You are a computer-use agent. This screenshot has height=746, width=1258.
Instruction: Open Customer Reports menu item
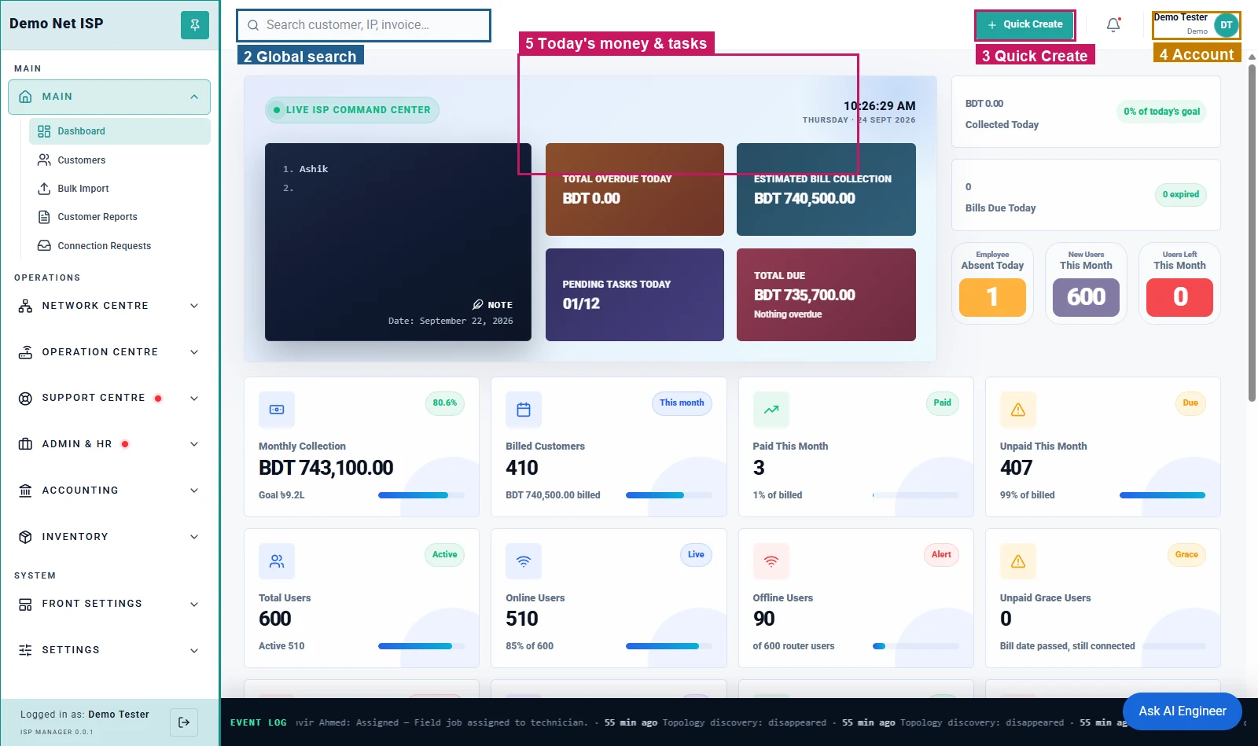point(120,217)
